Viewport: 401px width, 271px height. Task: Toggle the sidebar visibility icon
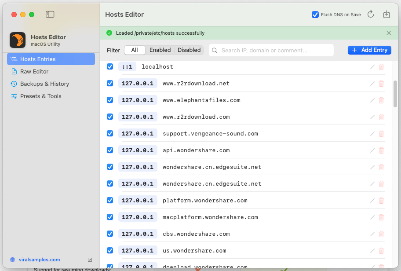50,15
